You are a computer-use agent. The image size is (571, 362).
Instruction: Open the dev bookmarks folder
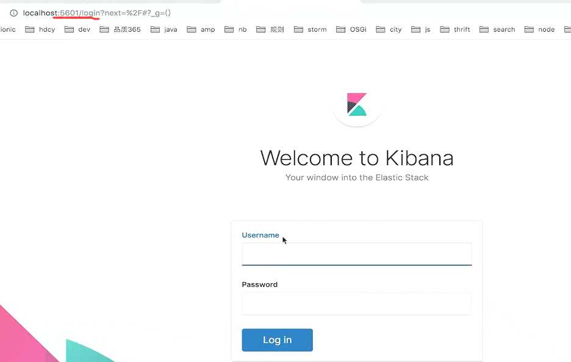click(77, 29)
